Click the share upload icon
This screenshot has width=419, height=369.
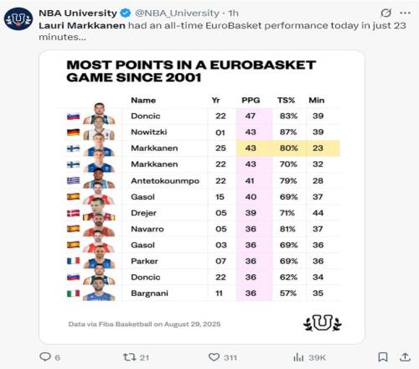pyautogui.click(x=405, y=357)
